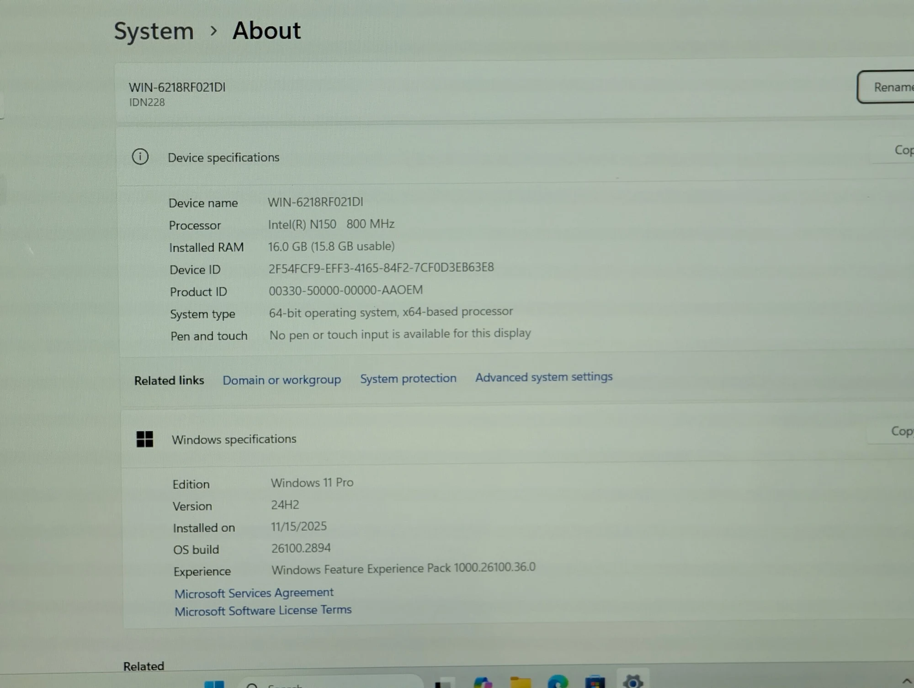Click the Device ID value 2F54FCF9-EFF3-4165-84F2-7CF0D3EB63E8
The width and height of the screenshot is (914, 688).
coord(381,268)
